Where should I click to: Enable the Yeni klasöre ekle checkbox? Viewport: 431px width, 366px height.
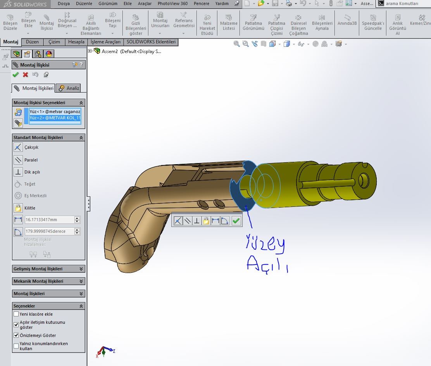click(16, 314)
